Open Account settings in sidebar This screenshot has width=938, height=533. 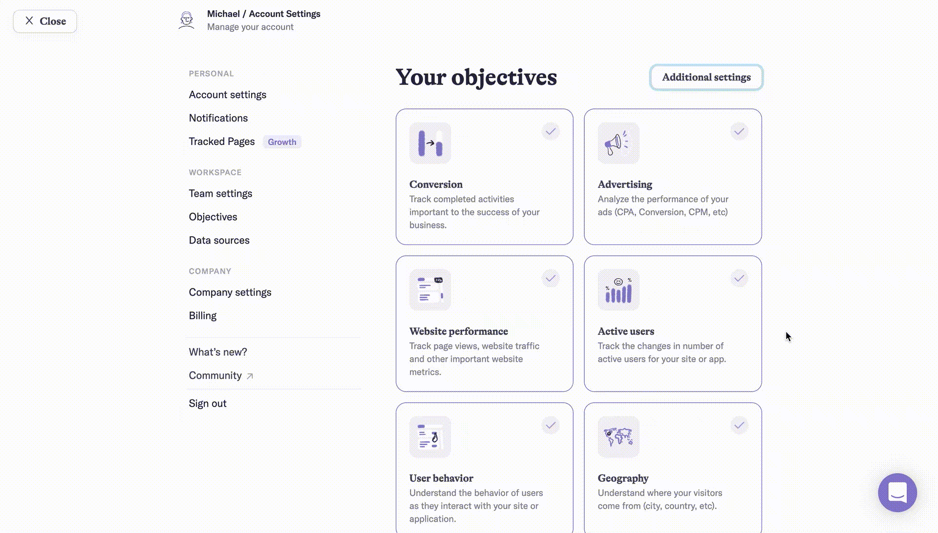(228, 95)
